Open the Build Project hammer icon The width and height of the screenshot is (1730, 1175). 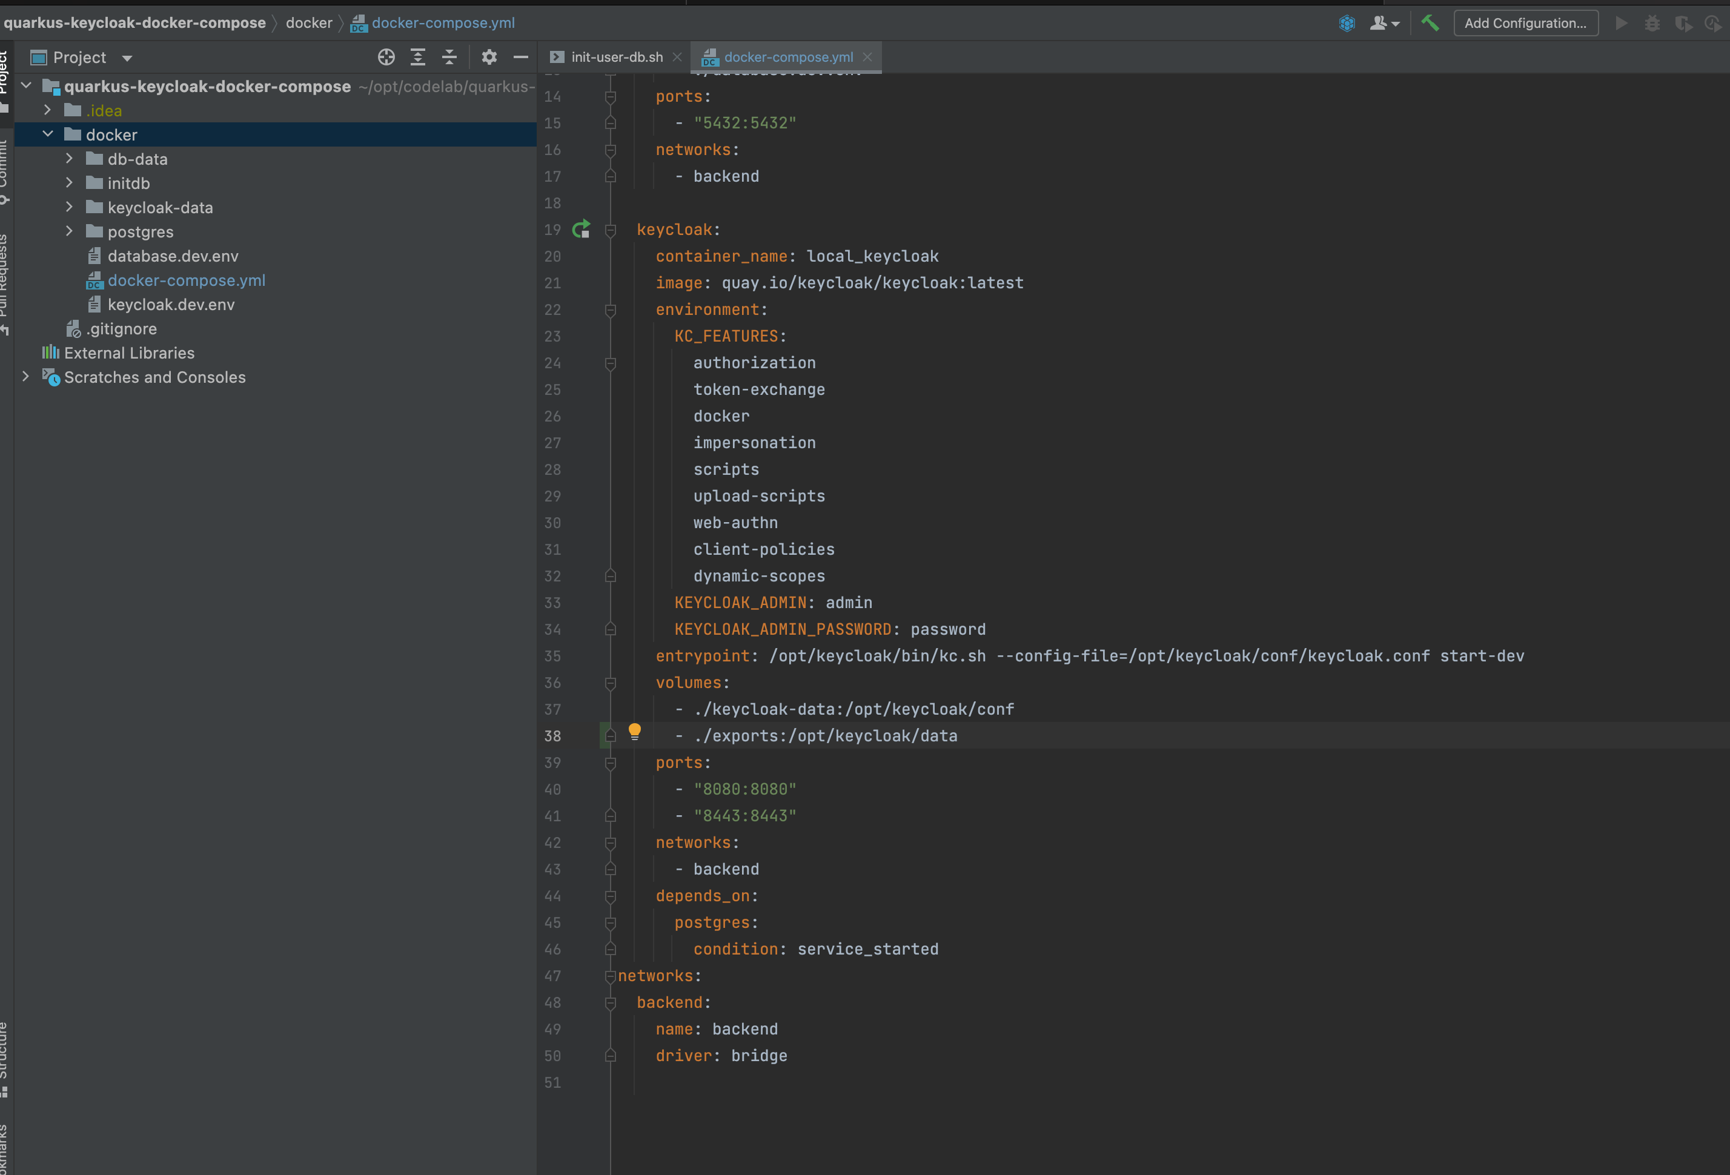click(1430, 23)
